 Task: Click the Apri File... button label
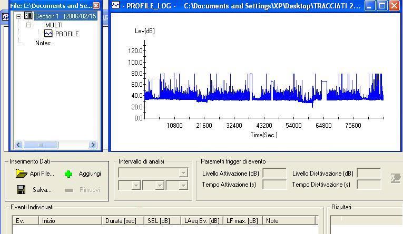click(42, 174)
